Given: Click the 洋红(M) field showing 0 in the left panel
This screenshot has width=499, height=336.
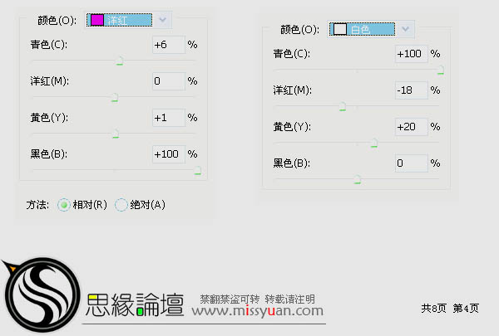Looking at the screenshot, I should (169, 81).
